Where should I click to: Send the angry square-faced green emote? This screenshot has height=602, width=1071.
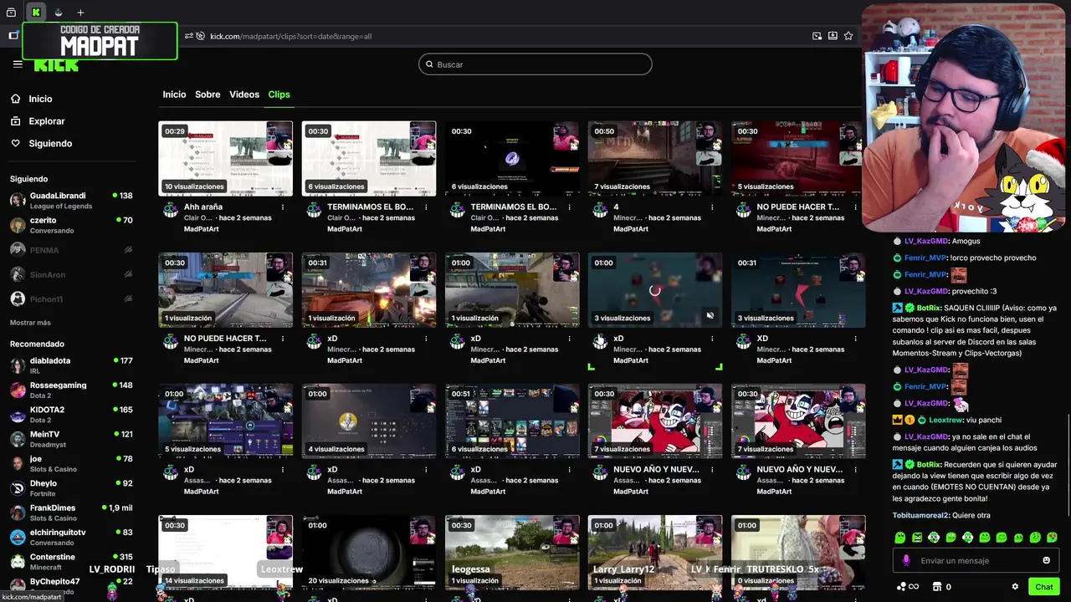(917, 538)
